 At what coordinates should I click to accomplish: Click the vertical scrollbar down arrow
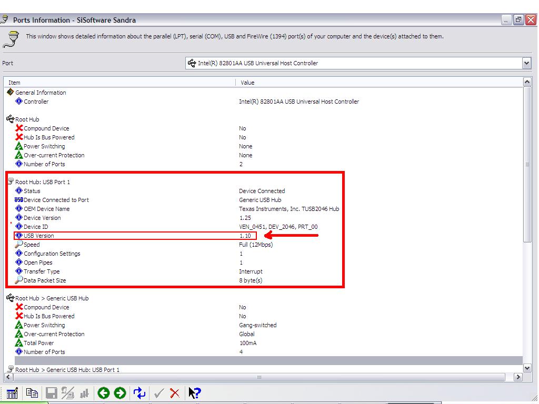point(527,368)
